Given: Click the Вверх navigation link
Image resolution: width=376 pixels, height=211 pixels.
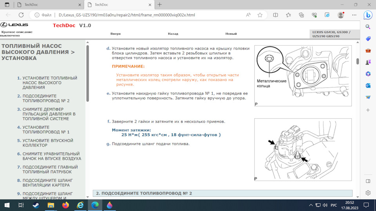Looking at the screenshot, I should tap(116, 34).
